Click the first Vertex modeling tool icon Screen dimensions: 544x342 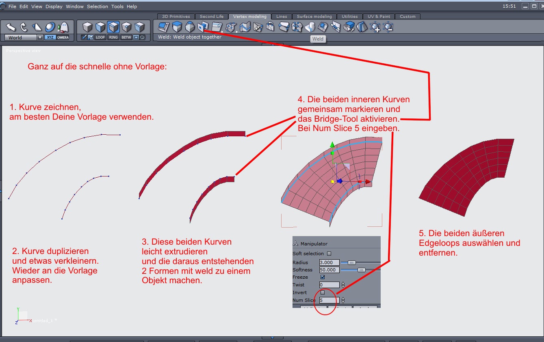coord(164,27)
